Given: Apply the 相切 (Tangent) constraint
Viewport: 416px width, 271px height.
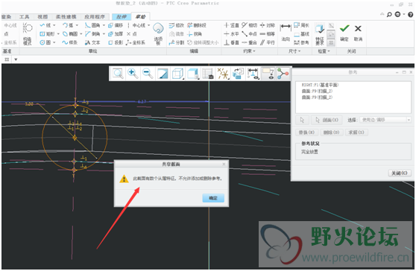Looking at the screenshot, I should (250, 25).
